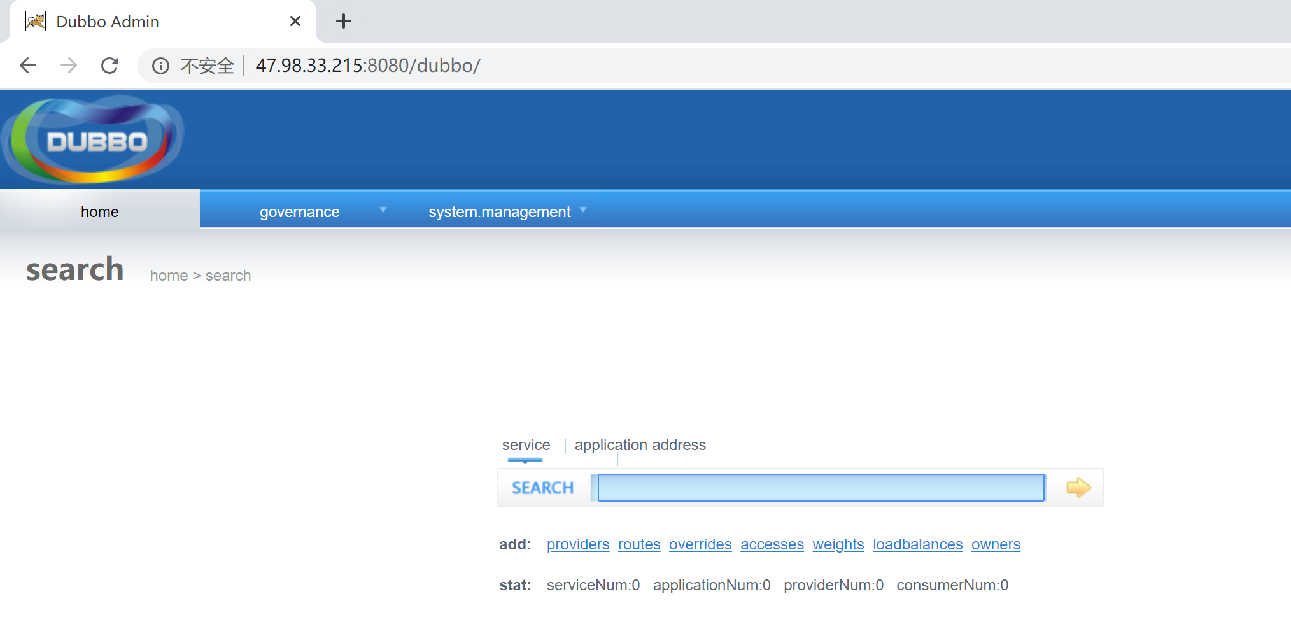Switch to the application search tab
The height and width of the screenshot is (643, 1291).
point(612,445)
